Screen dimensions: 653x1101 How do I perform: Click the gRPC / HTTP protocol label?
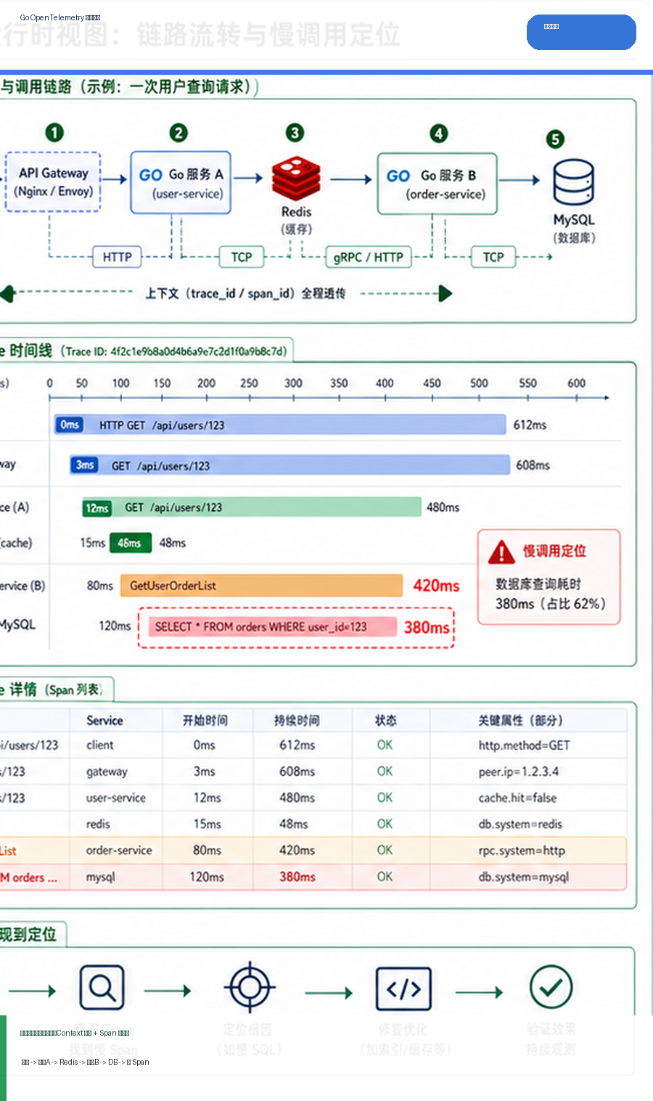click(369, 257)
